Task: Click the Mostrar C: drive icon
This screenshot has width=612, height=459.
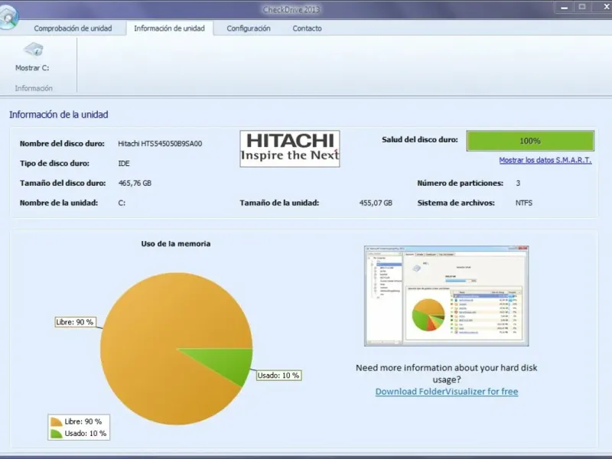Action: [x=34, y=50]
